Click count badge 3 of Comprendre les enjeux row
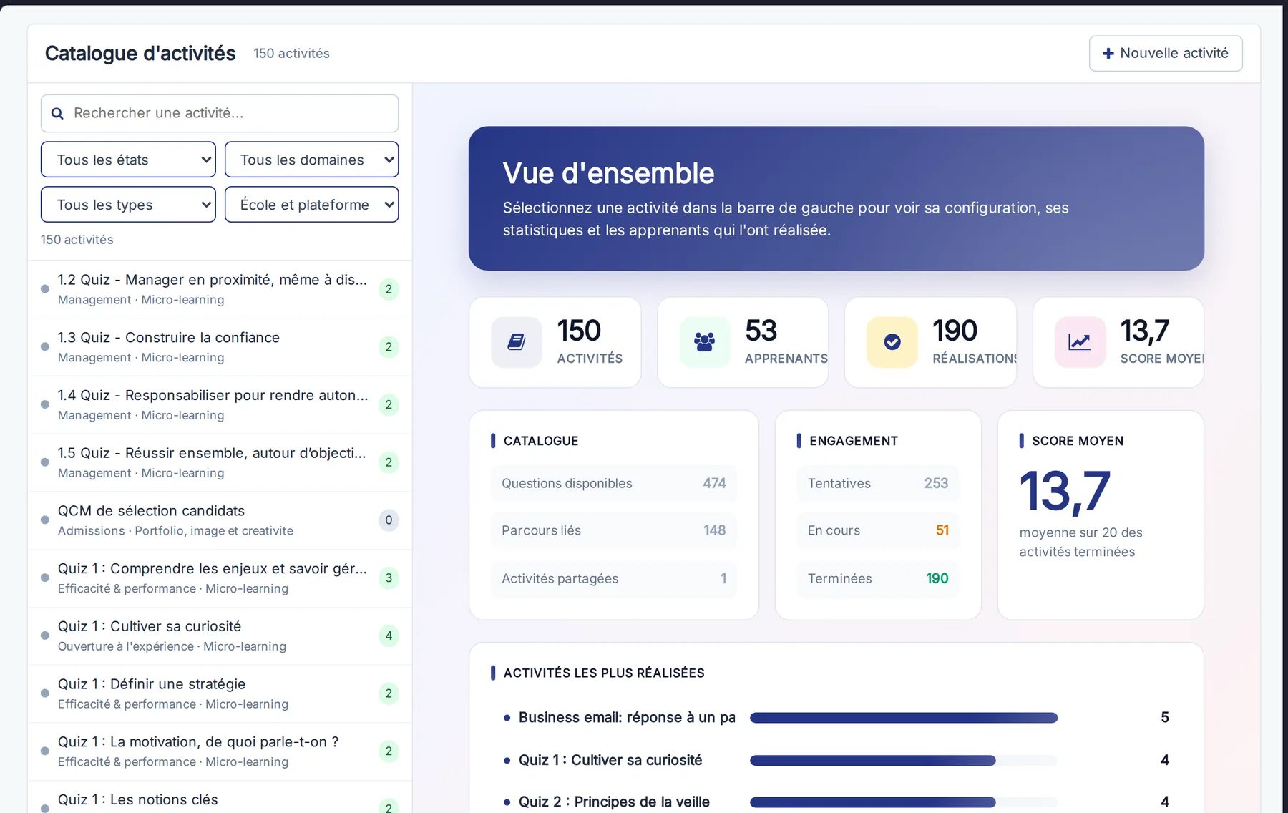Image resolution: width=1288 pixels, height=813 pixels. pos(389,578)
